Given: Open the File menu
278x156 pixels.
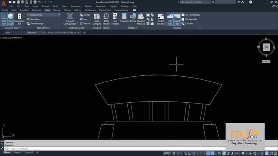Looking at the screenshot, I should (x=11, y=6).
